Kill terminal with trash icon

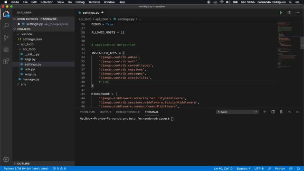[281, 112]
